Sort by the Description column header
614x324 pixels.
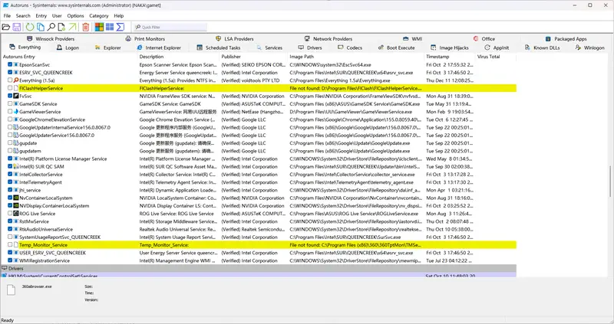tap(179, 57)
